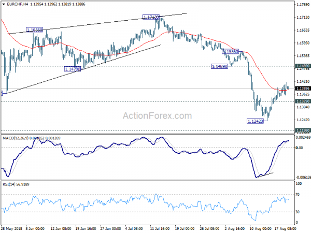Click the EURCHF,H4 symbol title

point(17,4)
